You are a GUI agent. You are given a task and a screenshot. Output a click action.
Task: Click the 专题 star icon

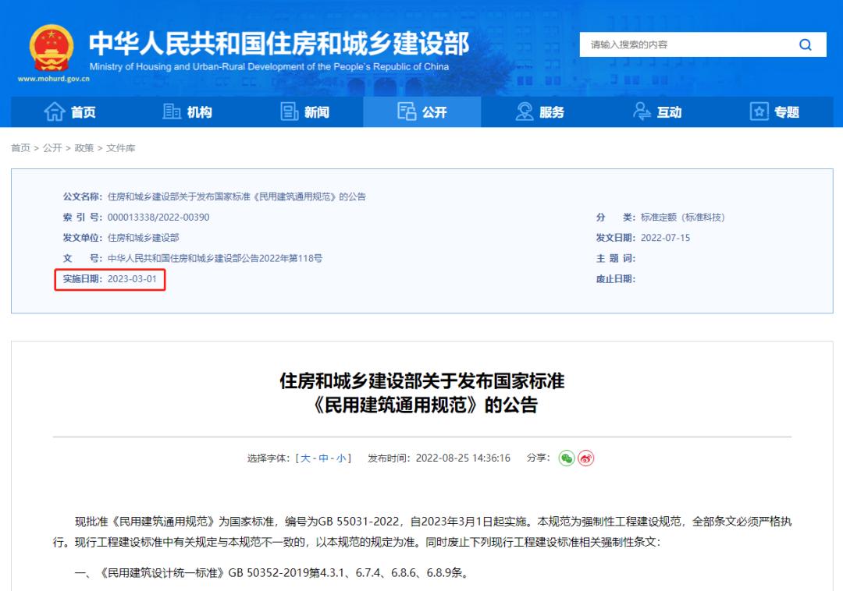pos(758,111)
